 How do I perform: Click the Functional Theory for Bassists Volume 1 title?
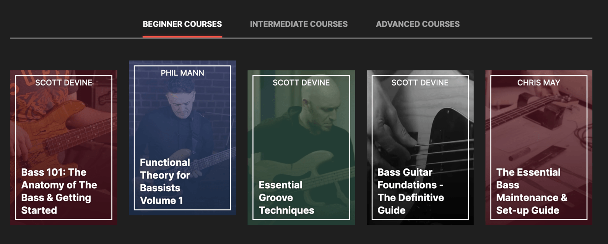point(165,181)
